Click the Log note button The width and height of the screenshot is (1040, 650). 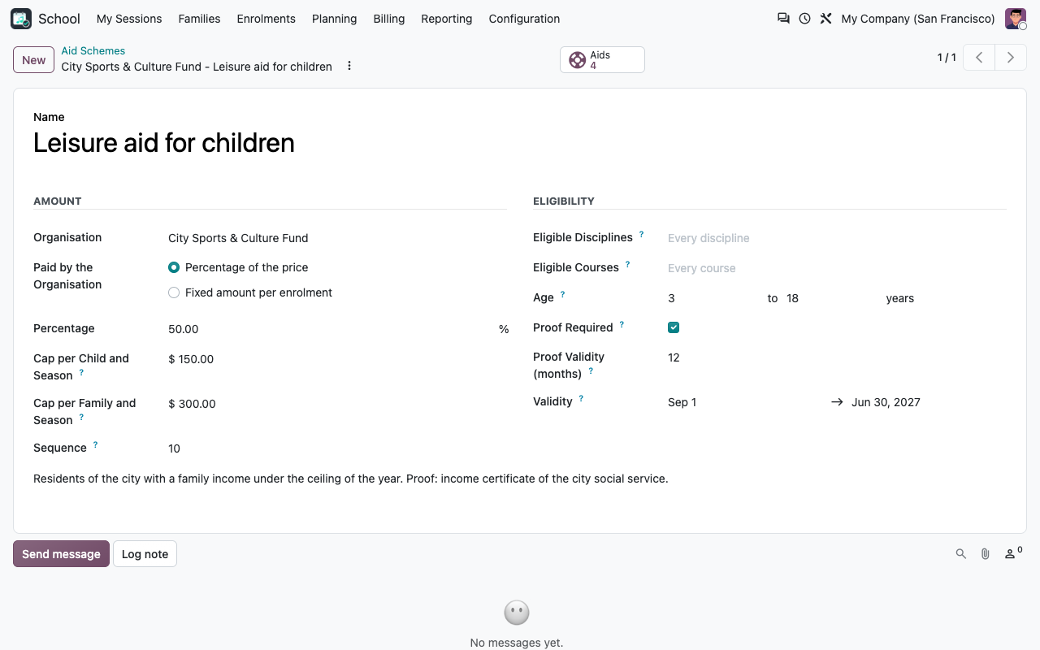tap(145, 554)
